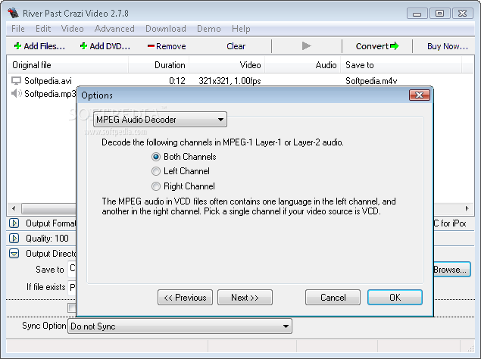Screen dimensions: 481x359
Task: Expand the Quality: 100 section
Action: (14, 238)
